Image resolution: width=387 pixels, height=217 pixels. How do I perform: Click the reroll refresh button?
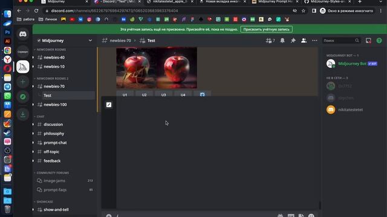[203, 95]
